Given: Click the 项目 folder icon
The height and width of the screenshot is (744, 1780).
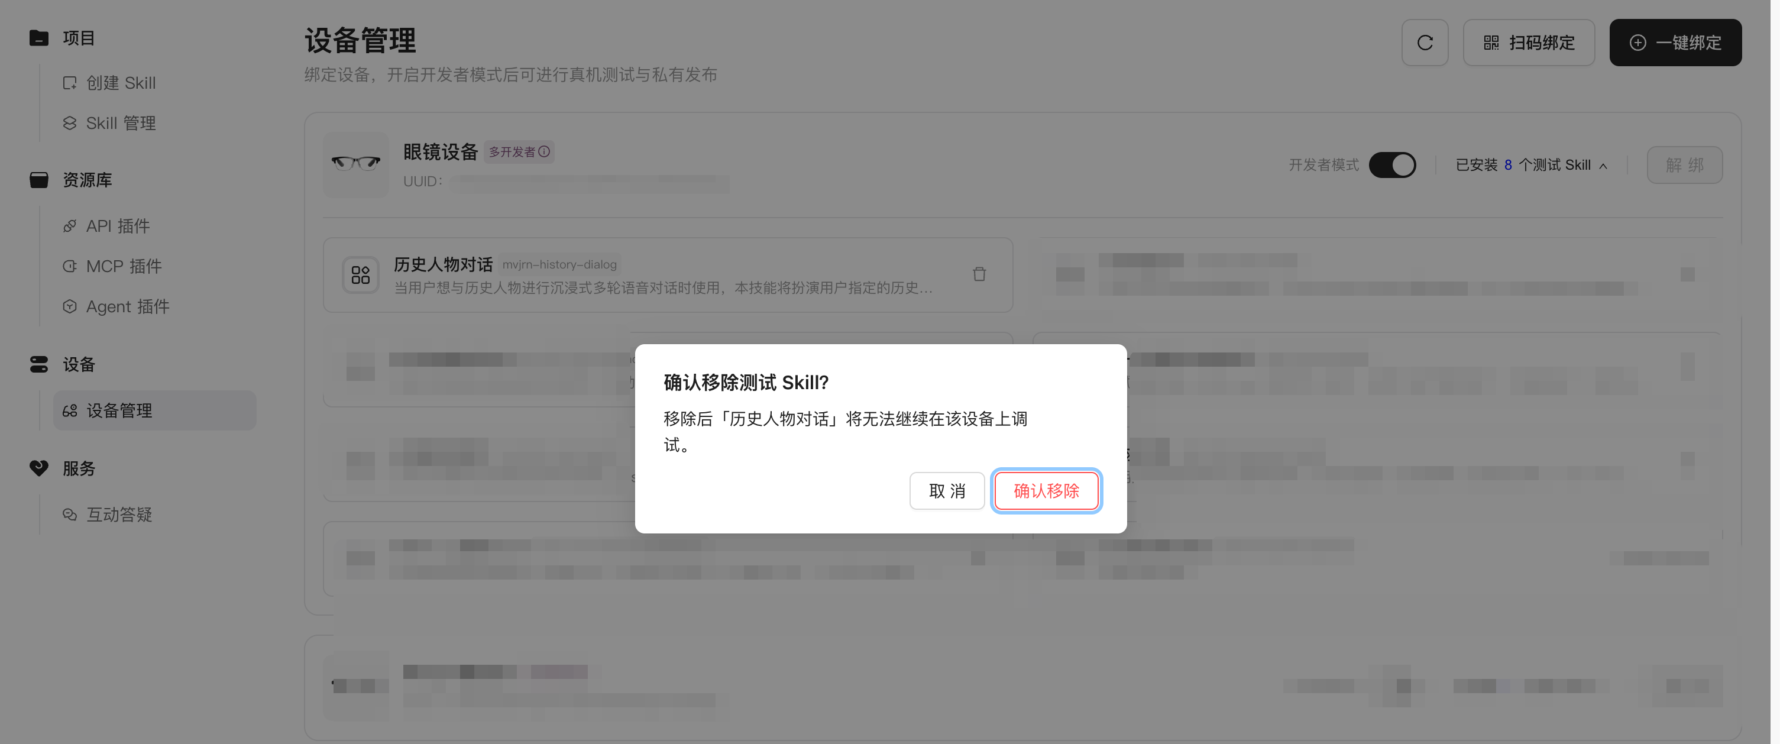Looking at the screenshot, I should point(38,38).
